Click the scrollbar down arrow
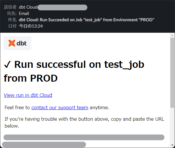175x148 pixels. (172, 145)
